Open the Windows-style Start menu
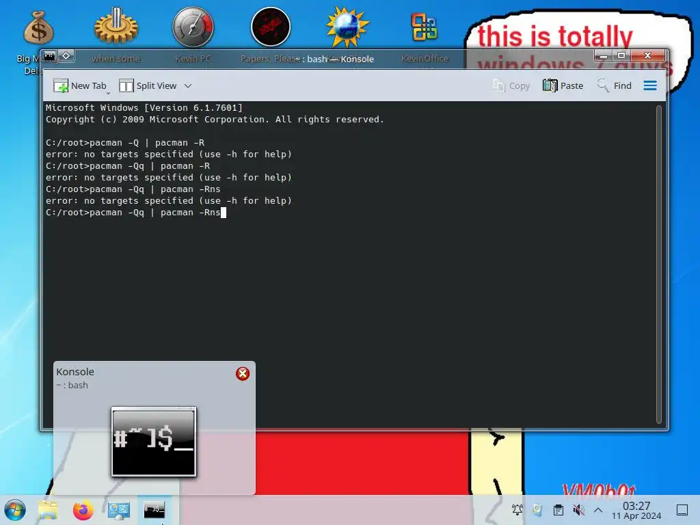The image size is (700, 525). pos(15,510)
